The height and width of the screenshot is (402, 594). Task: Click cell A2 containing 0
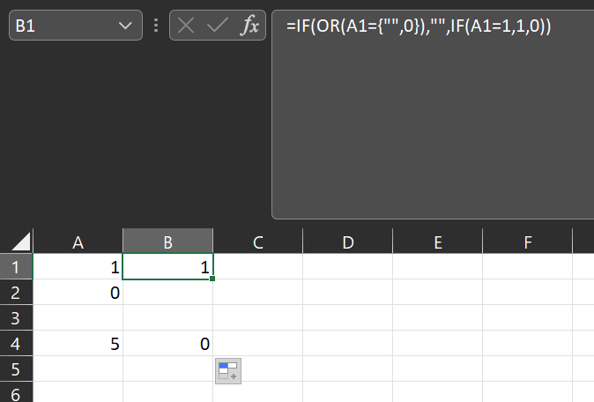[78, 293]
